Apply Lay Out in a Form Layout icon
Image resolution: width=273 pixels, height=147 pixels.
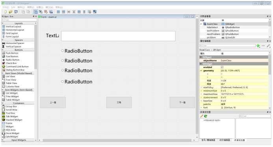click(x=84, y=12)
